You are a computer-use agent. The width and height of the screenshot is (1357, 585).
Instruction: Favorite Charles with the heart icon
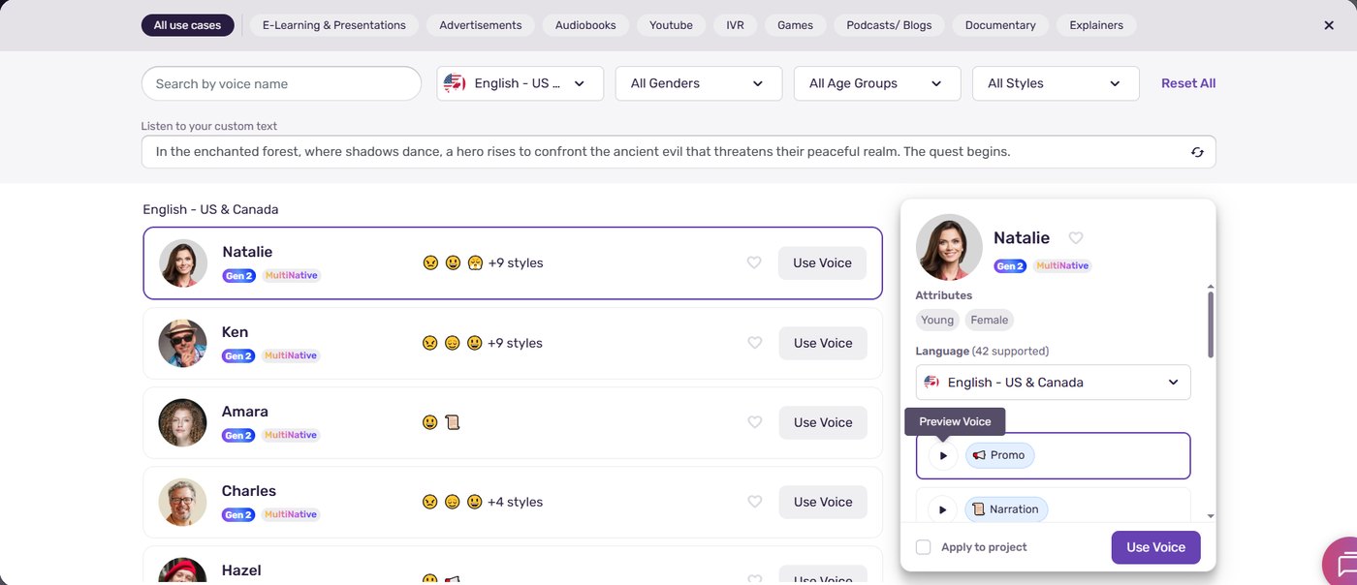pyautogui.click(x=754, y=502)
